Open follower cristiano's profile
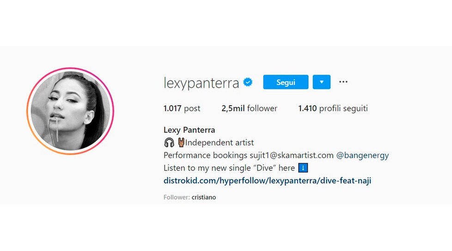 click(x=204, y=197)
